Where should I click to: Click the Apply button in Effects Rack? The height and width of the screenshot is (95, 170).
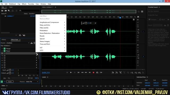click(x=10, y=82)
